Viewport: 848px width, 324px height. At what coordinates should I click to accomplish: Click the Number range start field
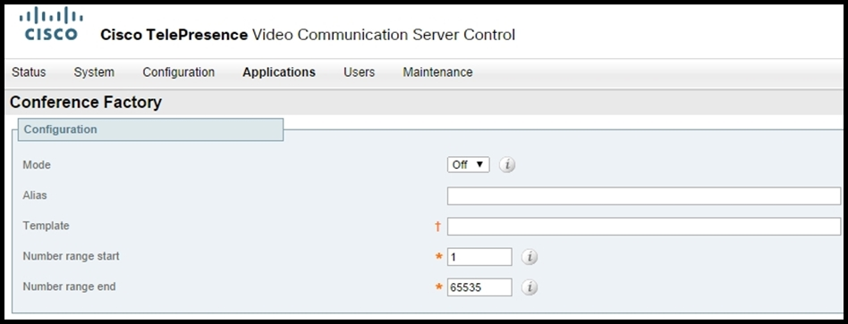click(479, 257)
